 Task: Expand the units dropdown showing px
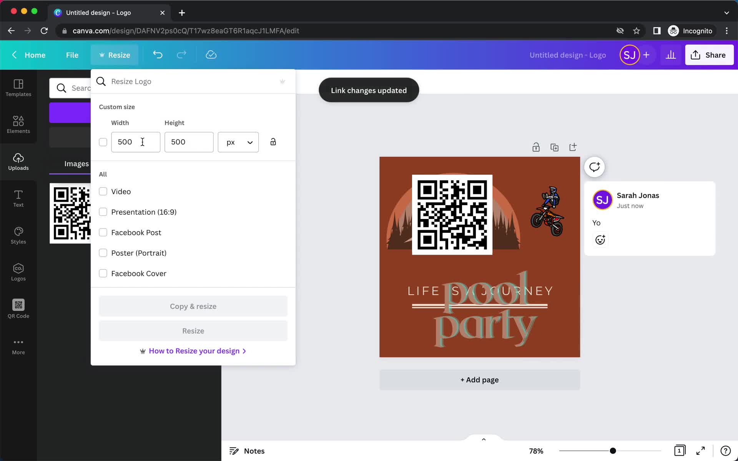coord(239,142)
